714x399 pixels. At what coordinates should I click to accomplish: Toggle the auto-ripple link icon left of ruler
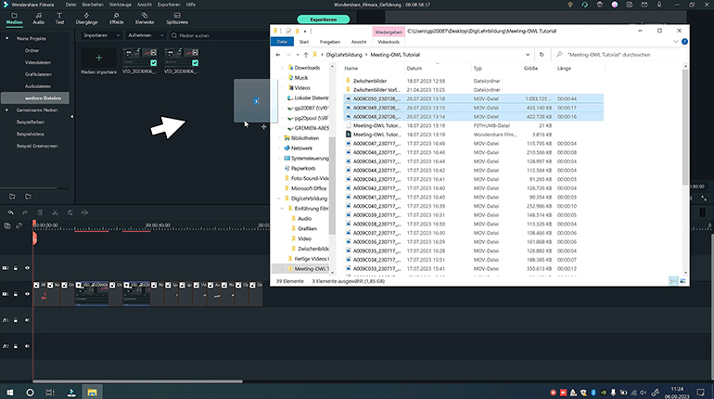click(x=19, y=225)
